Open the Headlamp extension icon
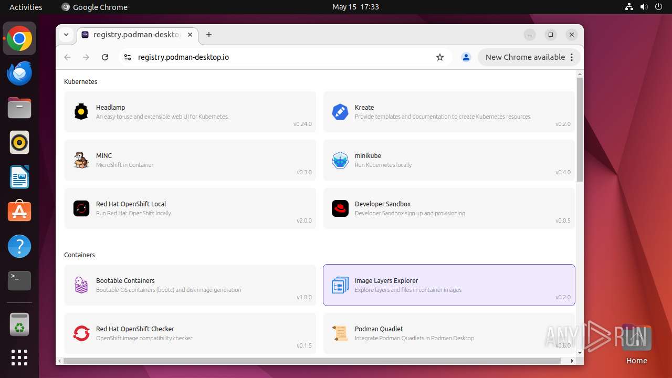 pos(81,112)
